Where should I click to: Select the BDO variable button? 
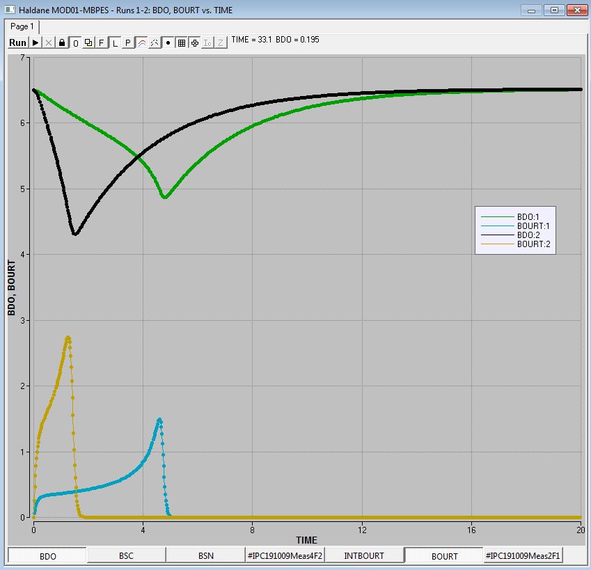48,555
